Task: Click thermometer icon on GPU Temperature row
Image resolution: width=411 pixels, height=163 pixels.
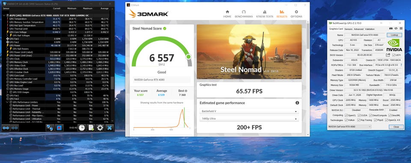Action: click(7, 19)
